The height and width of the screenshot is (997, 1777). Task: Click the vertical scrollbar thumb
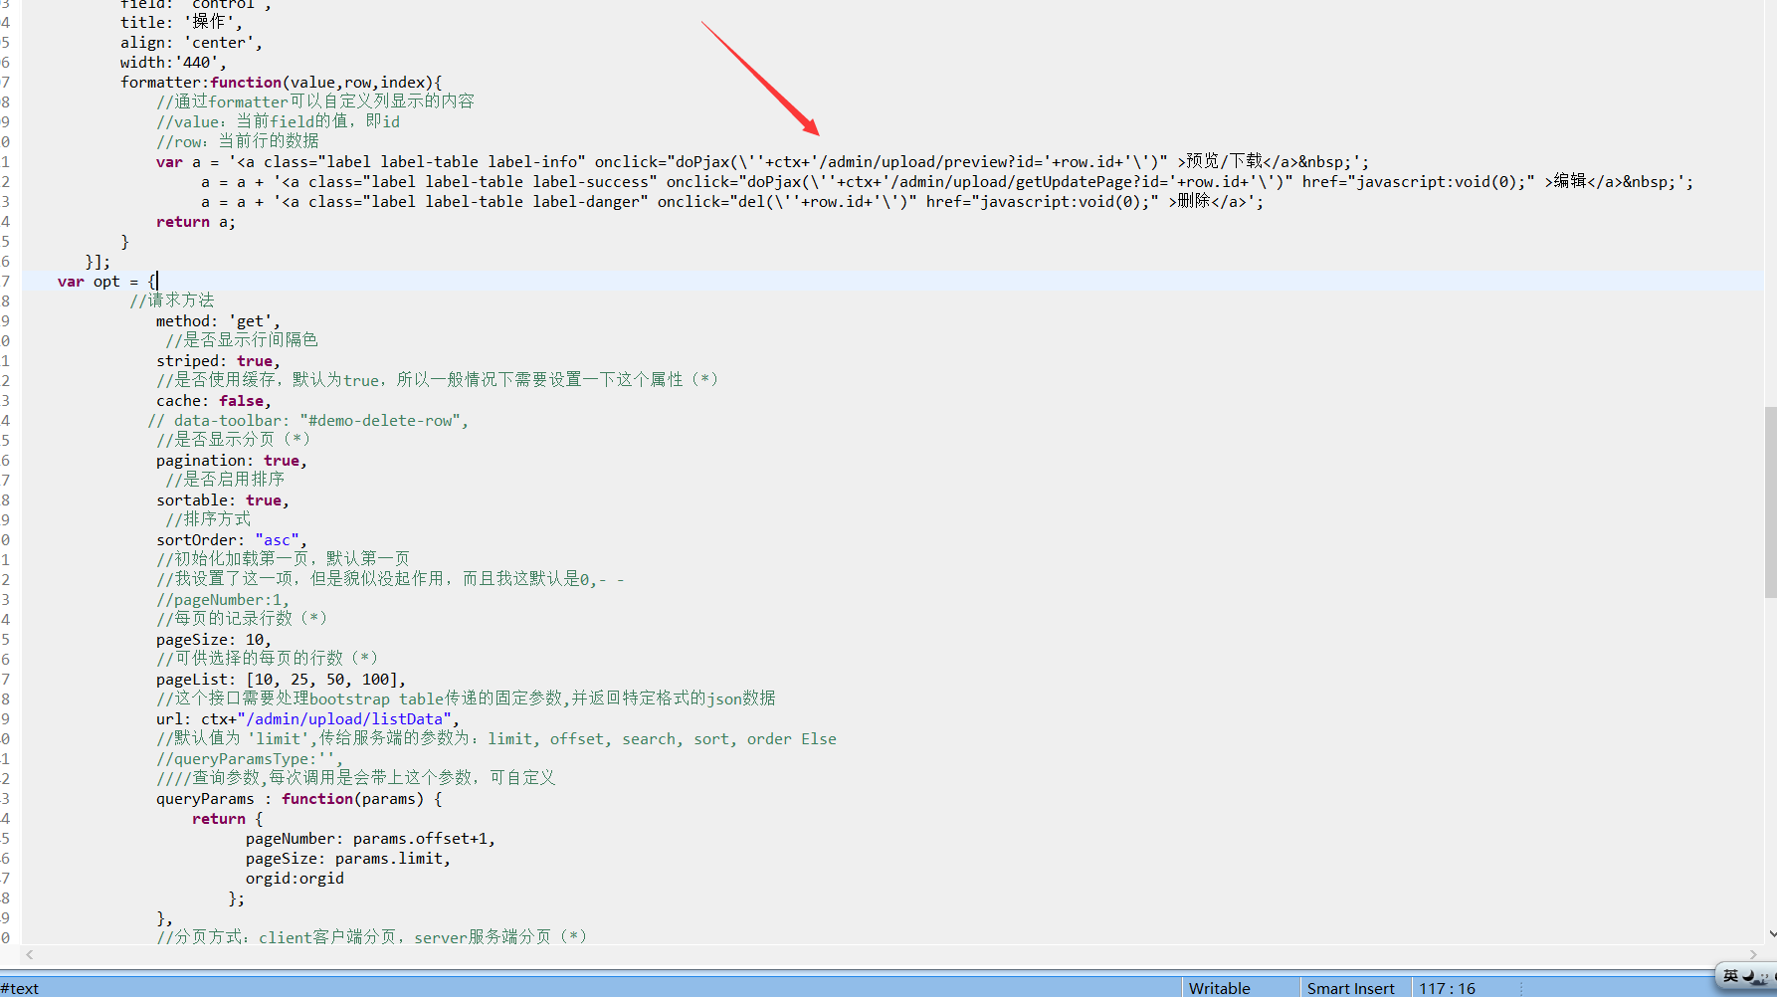coord(1771,501)
